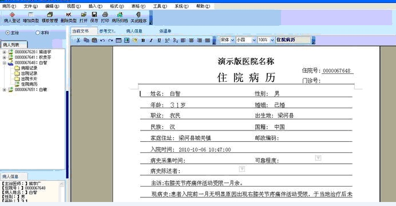
Task: Open the 宋体 font dropdown
Action: click(232, 40)
